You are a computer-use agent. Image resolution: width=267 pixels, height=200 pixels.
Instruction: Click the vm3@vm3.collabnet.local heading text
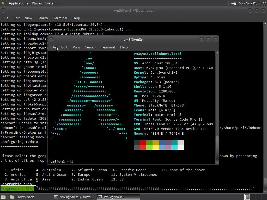point(157,54)
